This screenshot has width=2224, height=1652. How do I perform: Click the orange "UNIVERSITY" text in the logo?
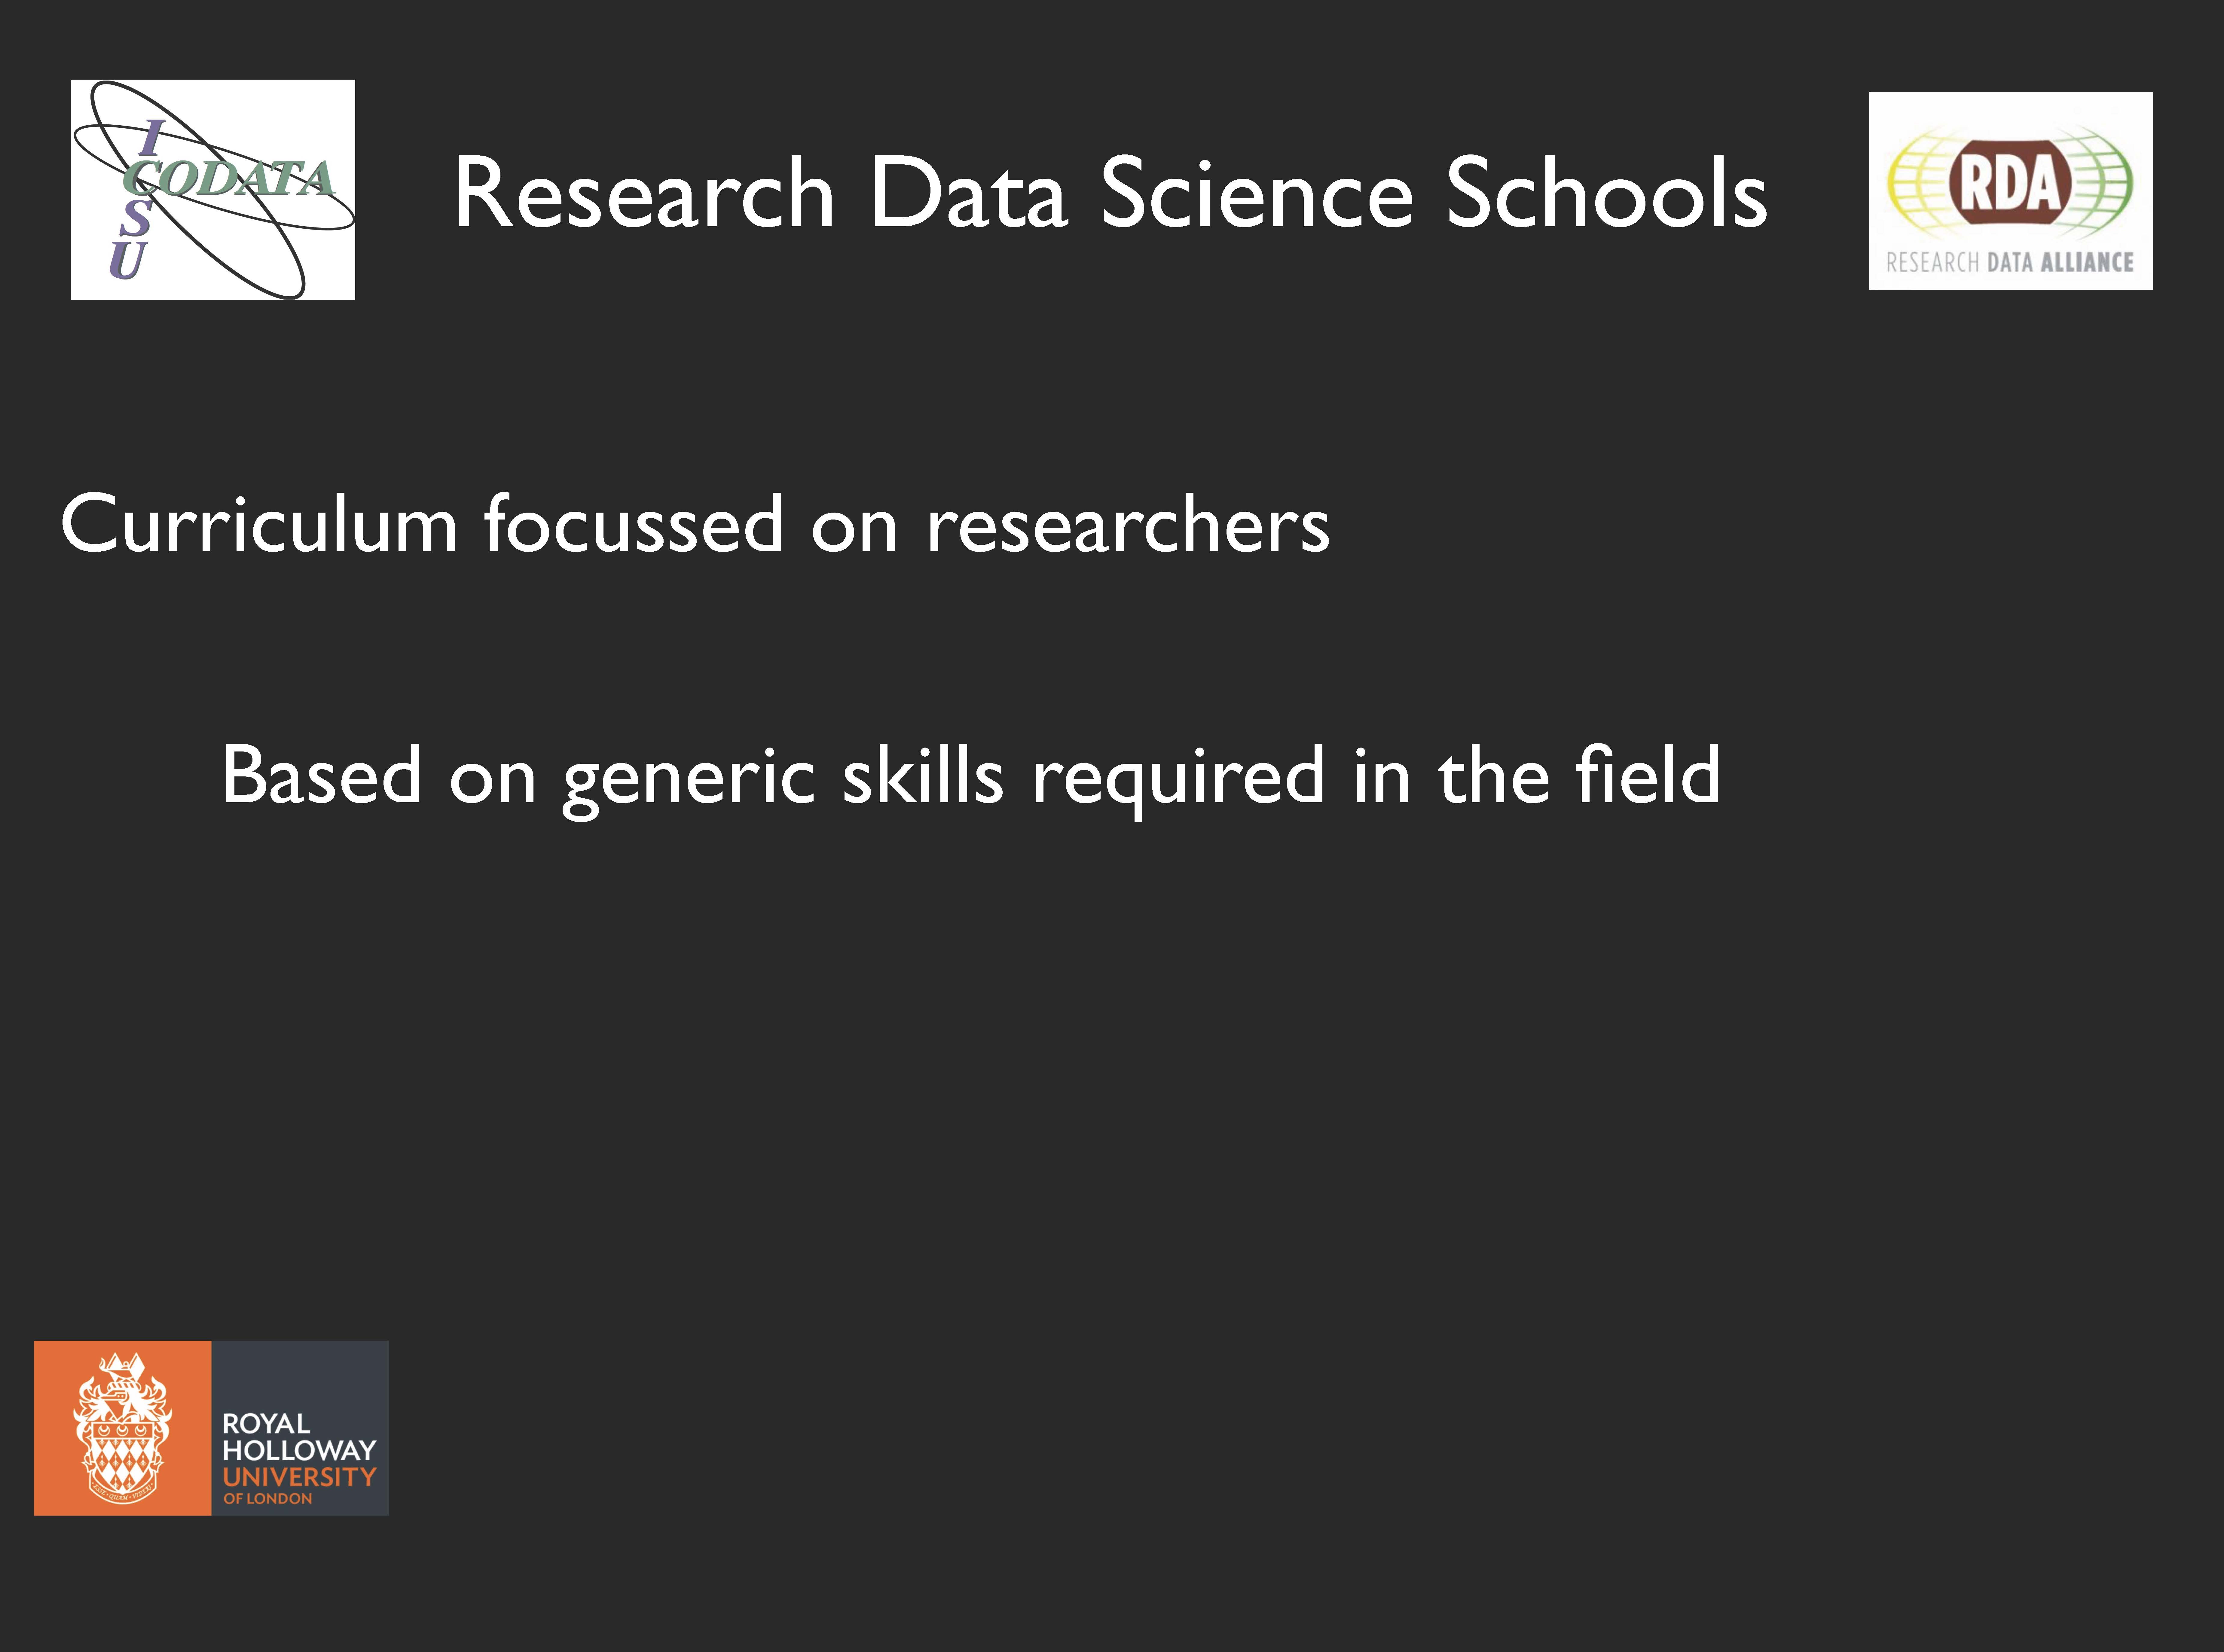pyautogui.click(x=299, y=1477)
